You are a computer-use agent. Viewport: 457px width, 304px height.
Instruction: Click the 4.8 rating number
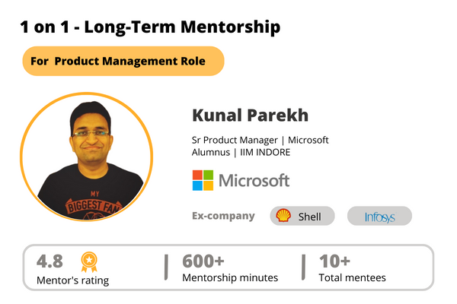tap(51, 261)
